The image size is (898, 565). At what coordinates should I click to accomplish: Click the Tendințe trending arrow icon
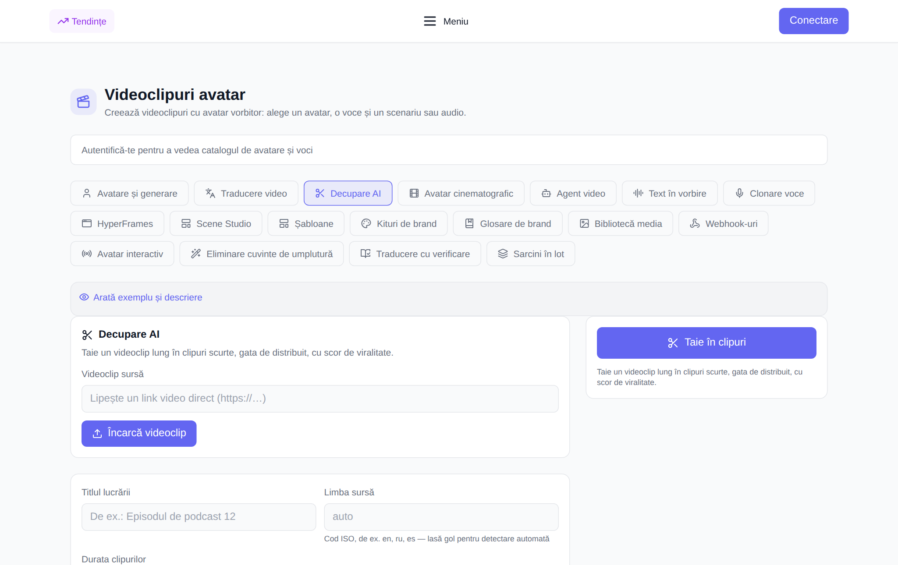[63, 21]
